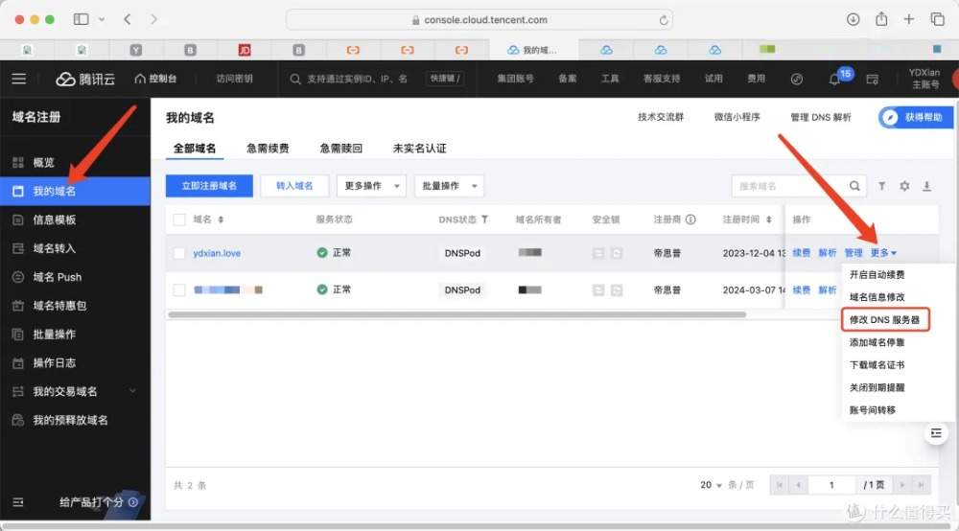Viewport: 959px width, 531px height.
Task: Click the registrar info icon in header
Action: (690, 219)
